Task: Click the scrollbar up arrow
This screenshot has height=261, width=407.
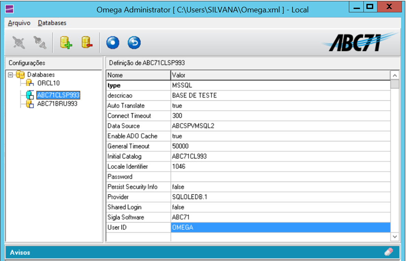Action: [395, 75]
